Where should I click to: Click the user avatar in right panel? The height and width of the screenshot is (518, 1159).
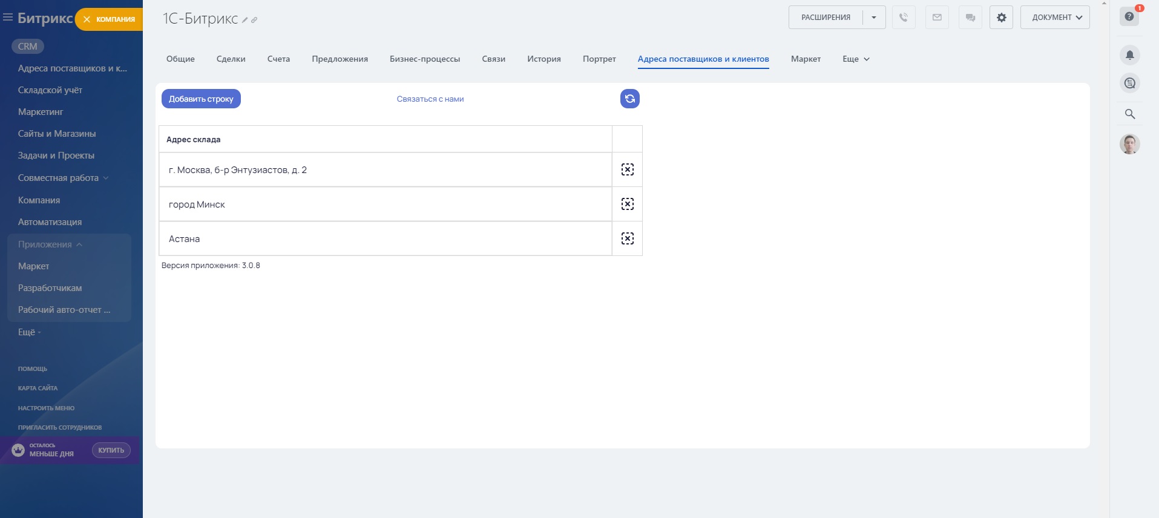click(x=1129, y=144)
